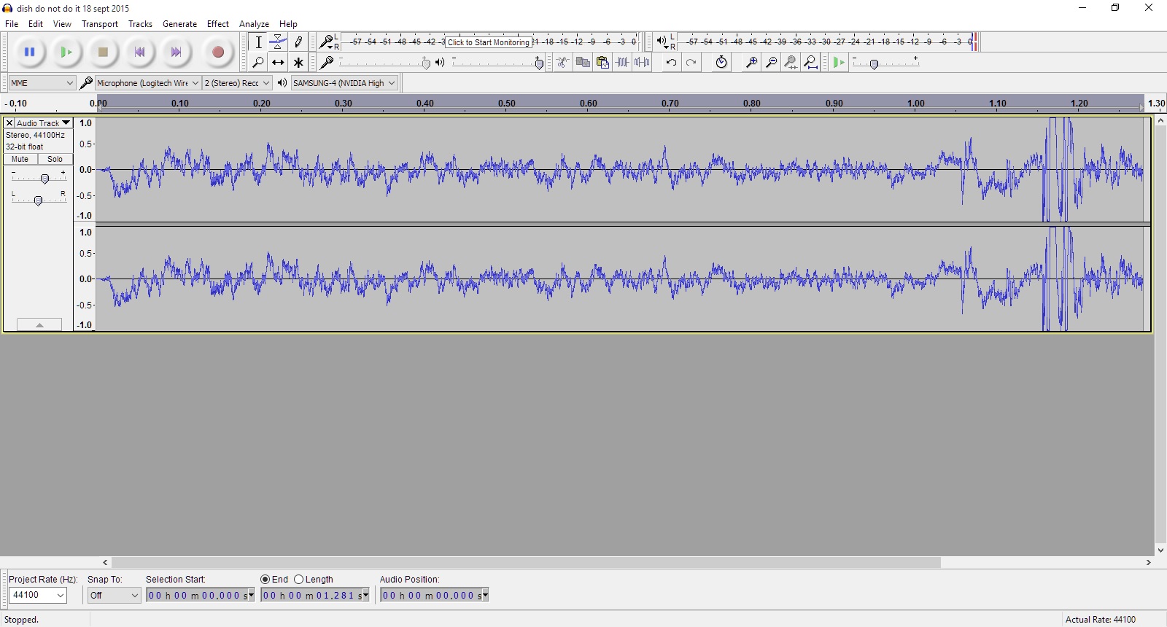Open the Project Rate 44100 dropdown

tap(38, 596)
